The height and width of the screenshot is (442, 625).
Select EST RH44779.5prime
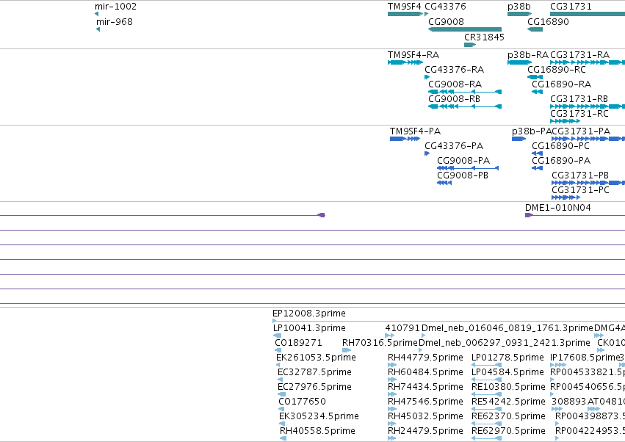pos(392,365)
